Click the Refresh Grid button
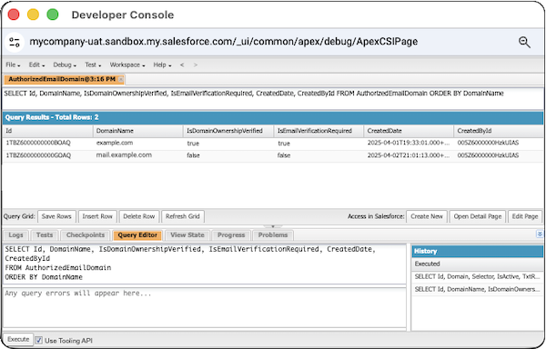Viewport: 546px width, 349px height. (x=183, y=216)
